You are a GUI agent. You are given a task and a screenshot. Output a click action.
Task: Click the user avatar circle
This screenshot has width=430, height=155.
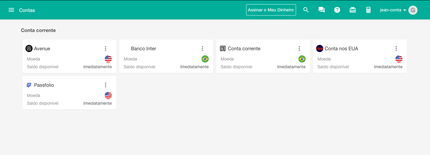[413, 10]
